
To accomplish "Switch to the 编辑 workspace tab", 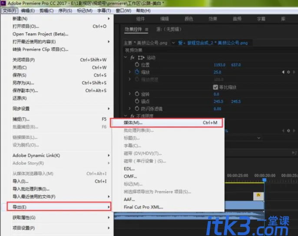I will [x=165, y=19].
